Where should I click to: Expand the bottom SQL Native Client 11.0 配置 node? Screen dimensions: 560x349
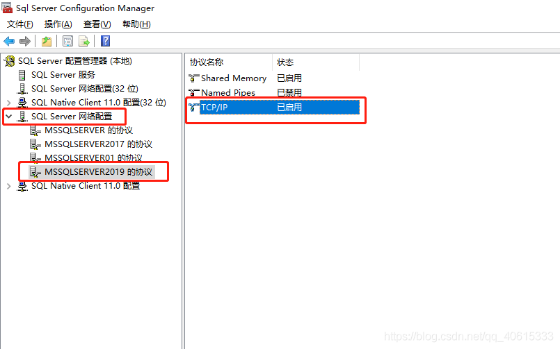click(x=8, y=186)
